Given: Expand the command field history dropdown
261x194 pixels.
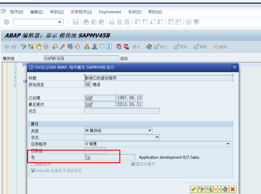Looking at the screenshot, I should point(60,22).
